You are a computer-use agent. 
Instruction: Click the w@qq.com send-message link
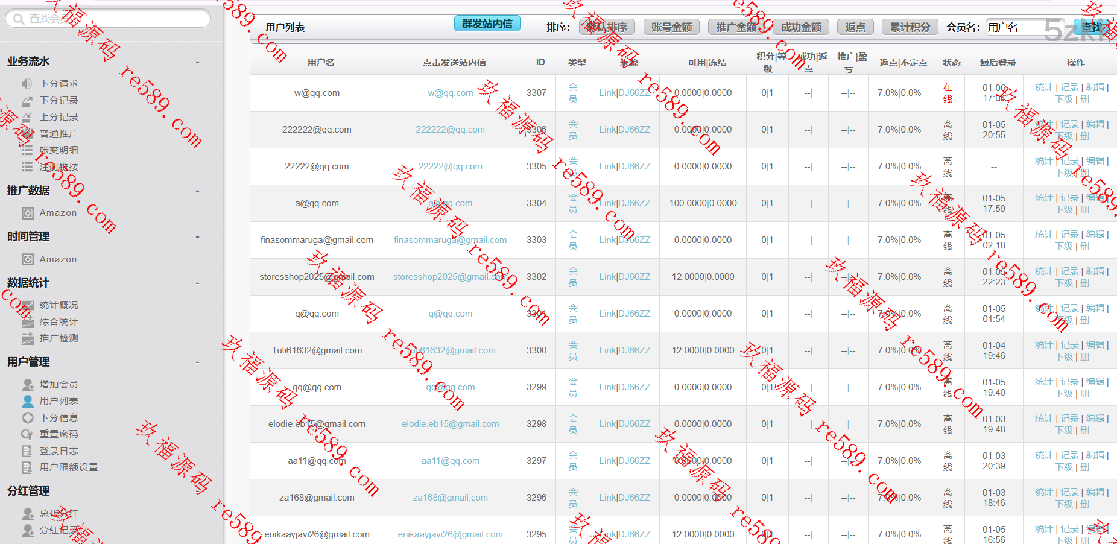point(450,93)
